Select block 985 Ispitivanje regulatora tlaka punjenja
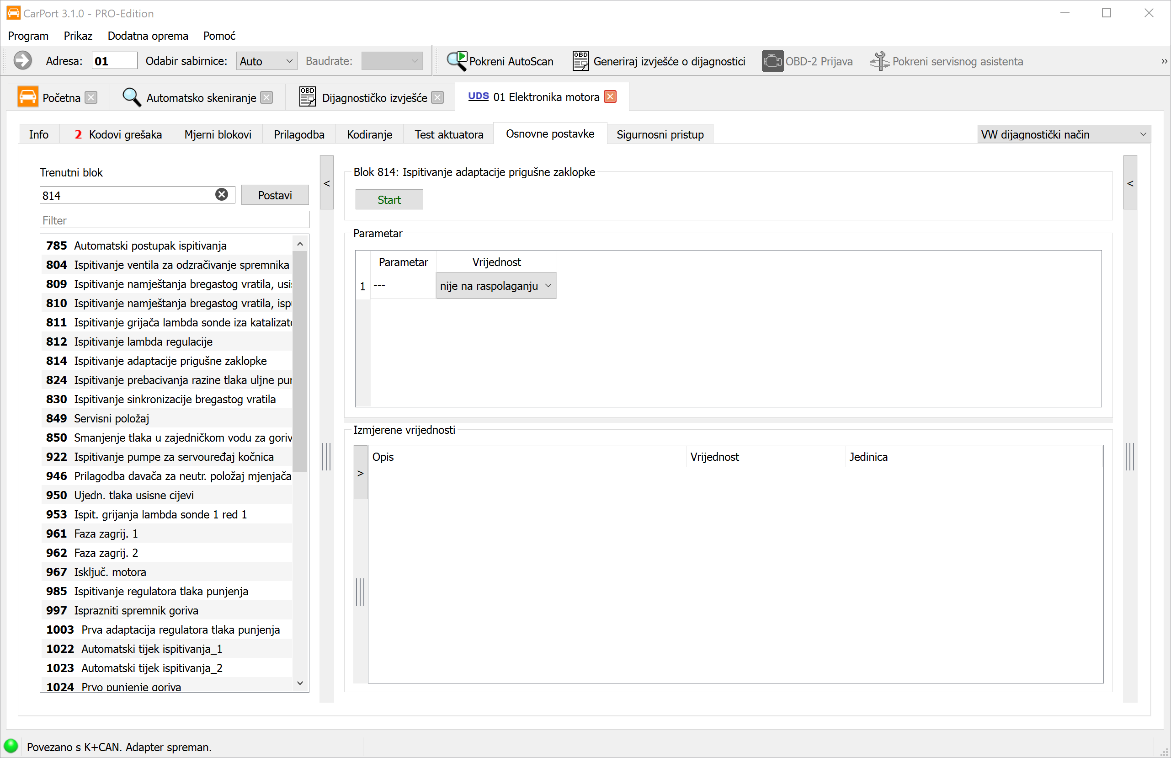1171x758 pixels. pyautogui.click(x=160, y=591)
